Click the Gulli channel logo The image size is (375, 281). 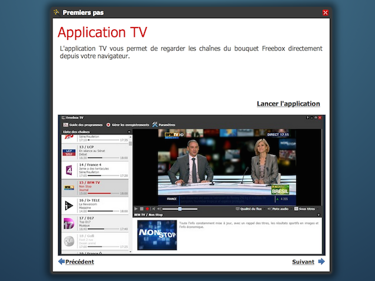tap(69, 241)
